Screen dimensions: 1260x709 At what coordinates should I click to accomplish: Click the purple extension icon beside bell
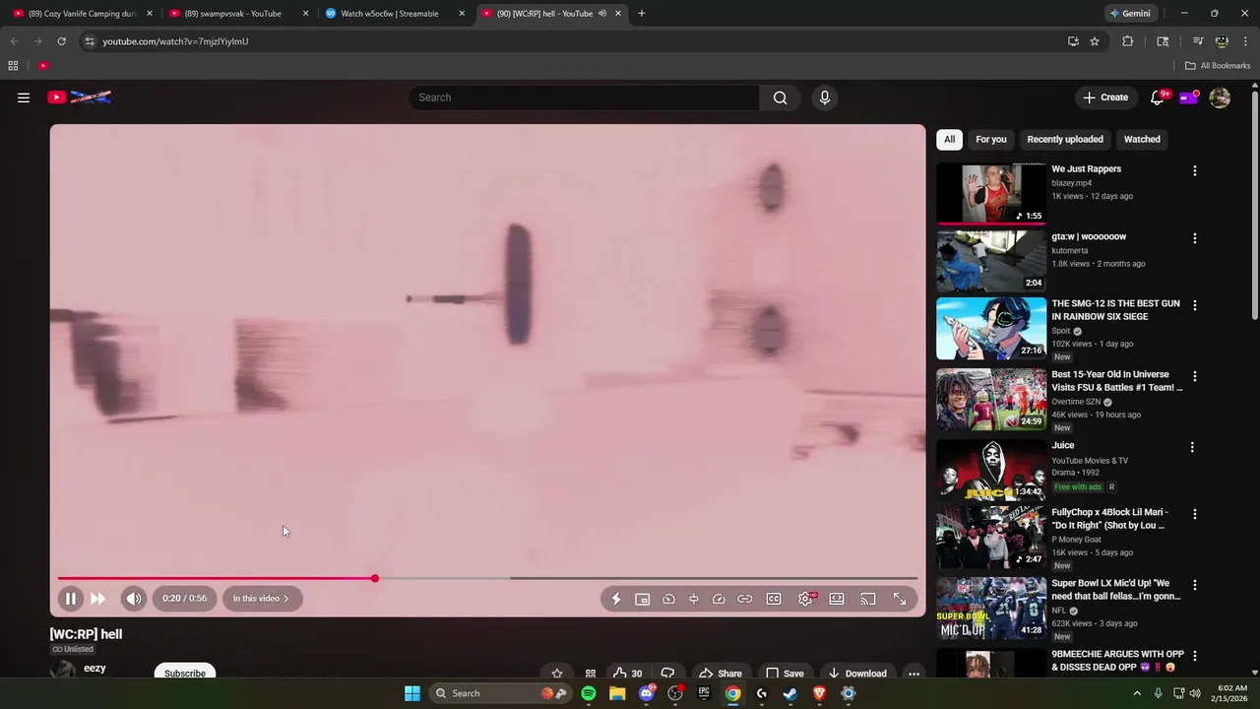(1188, 97)
